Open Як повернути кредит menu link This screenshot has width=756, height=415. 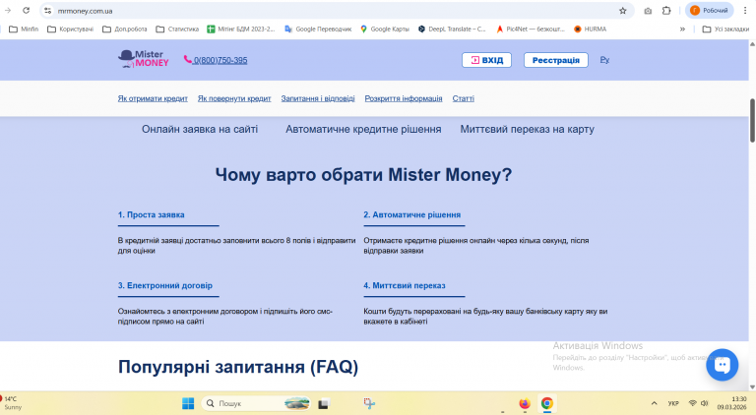(x=234, y=98)
